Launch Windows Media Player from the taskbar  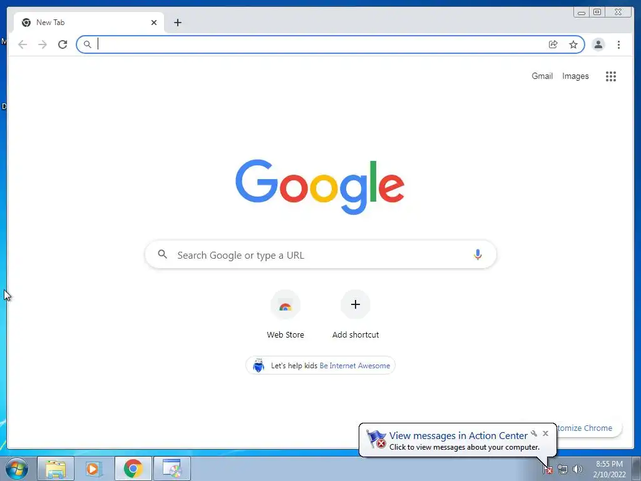point(94,468)
